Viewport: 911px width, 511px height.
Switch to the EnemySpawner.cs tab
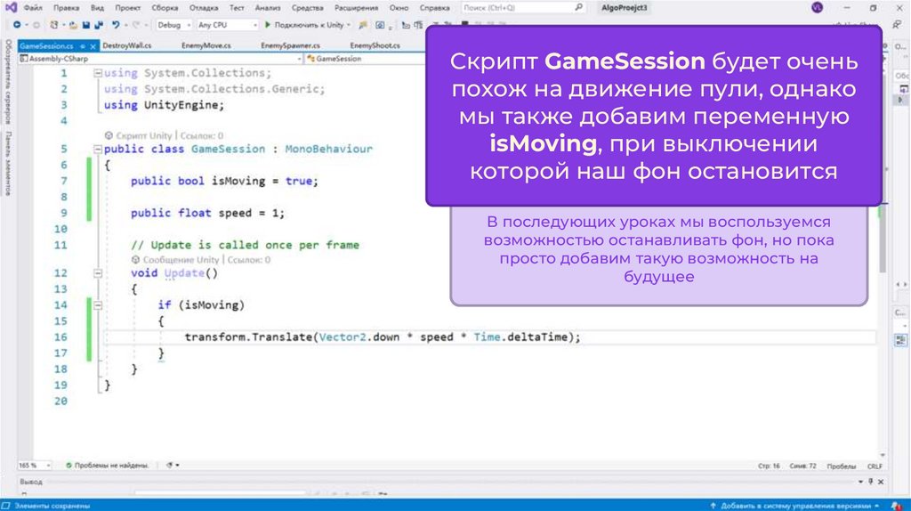pos(291,45)
